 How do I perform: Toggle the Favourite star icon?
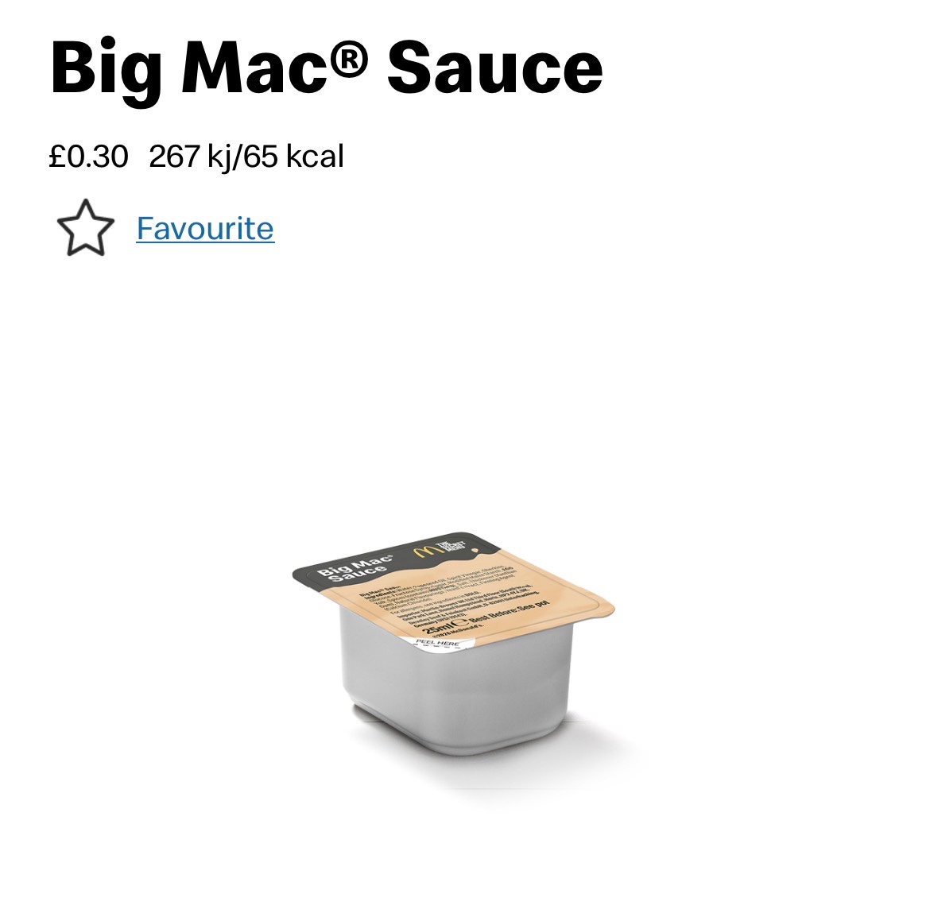[x=85, y=227]
